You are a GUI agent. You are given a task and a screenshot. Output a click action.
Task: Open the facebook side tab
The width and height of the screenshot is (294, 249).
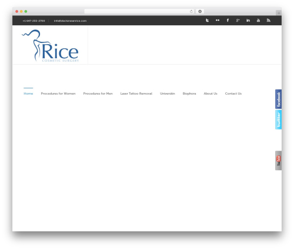(278, 99)
